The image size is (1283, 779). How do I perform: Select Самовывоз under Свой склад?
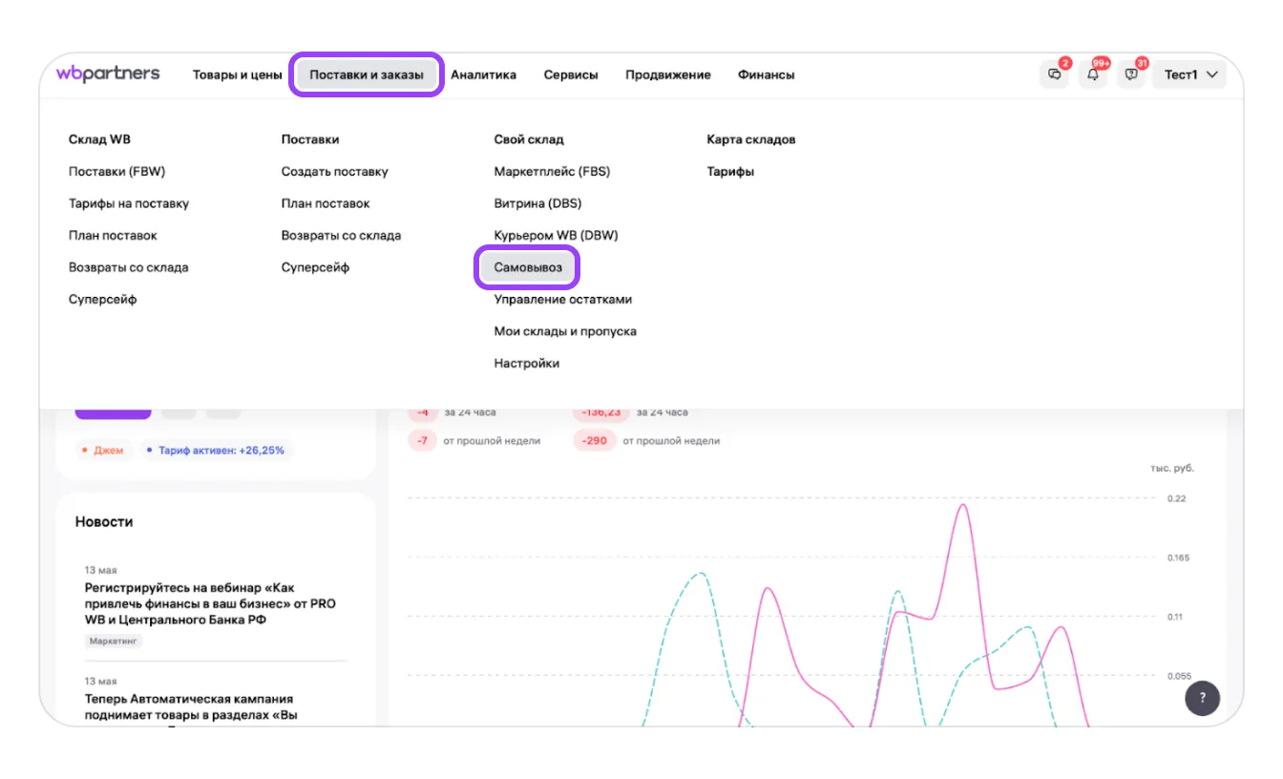click(528, 268)
